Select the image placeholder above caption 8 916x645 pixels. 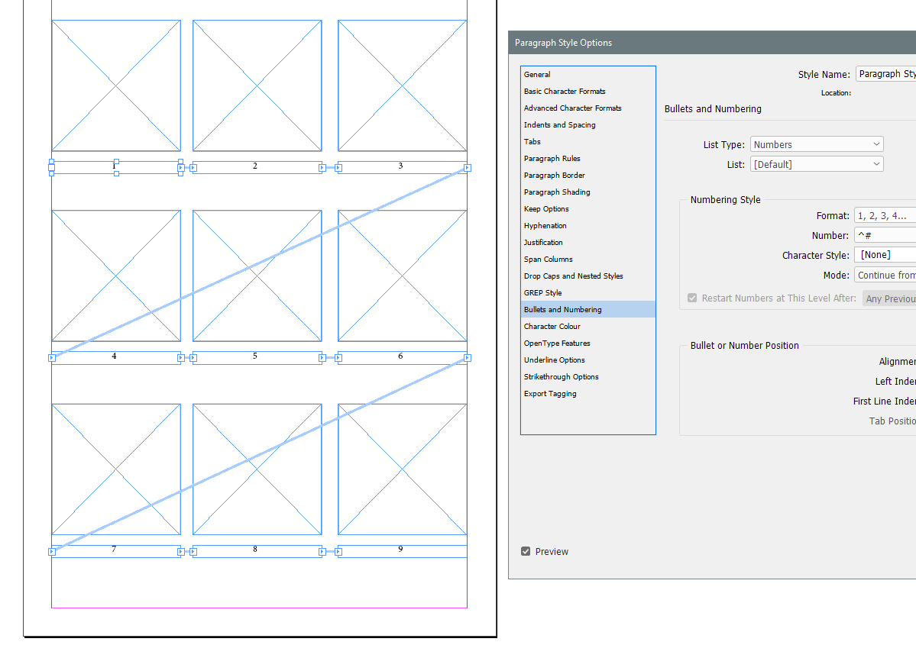(257, 469)
